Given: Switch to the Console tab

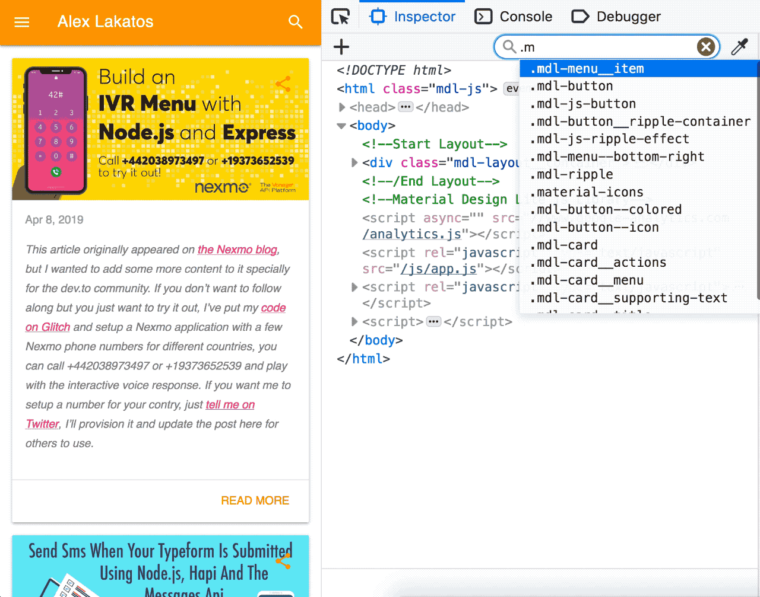Looking at the screenshot, I should coord(514,17).
